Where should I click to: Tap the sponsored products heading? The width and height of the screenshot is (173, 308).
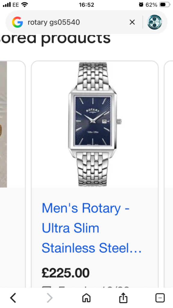click(55, 39)
